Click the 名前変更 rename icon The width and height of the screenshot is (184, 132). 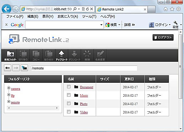(100, 56)
